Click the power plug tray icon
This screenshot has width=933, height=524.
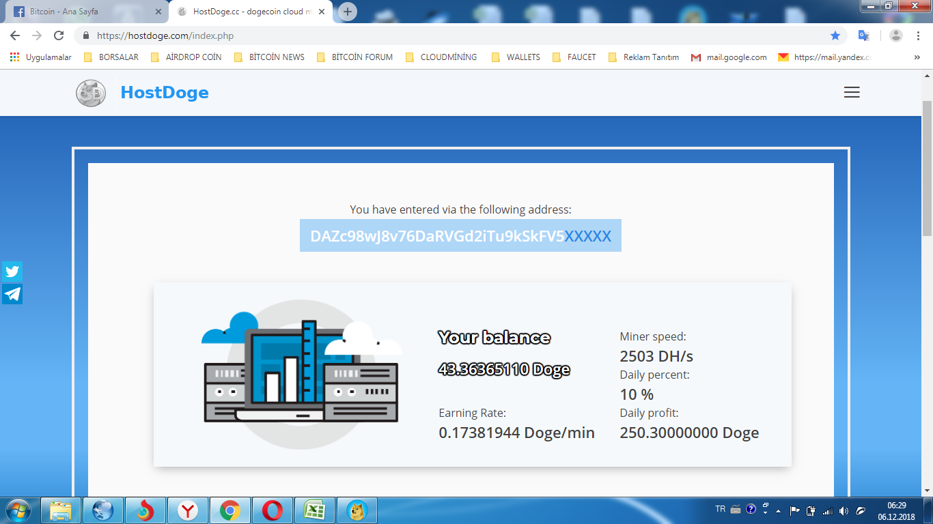811,510
